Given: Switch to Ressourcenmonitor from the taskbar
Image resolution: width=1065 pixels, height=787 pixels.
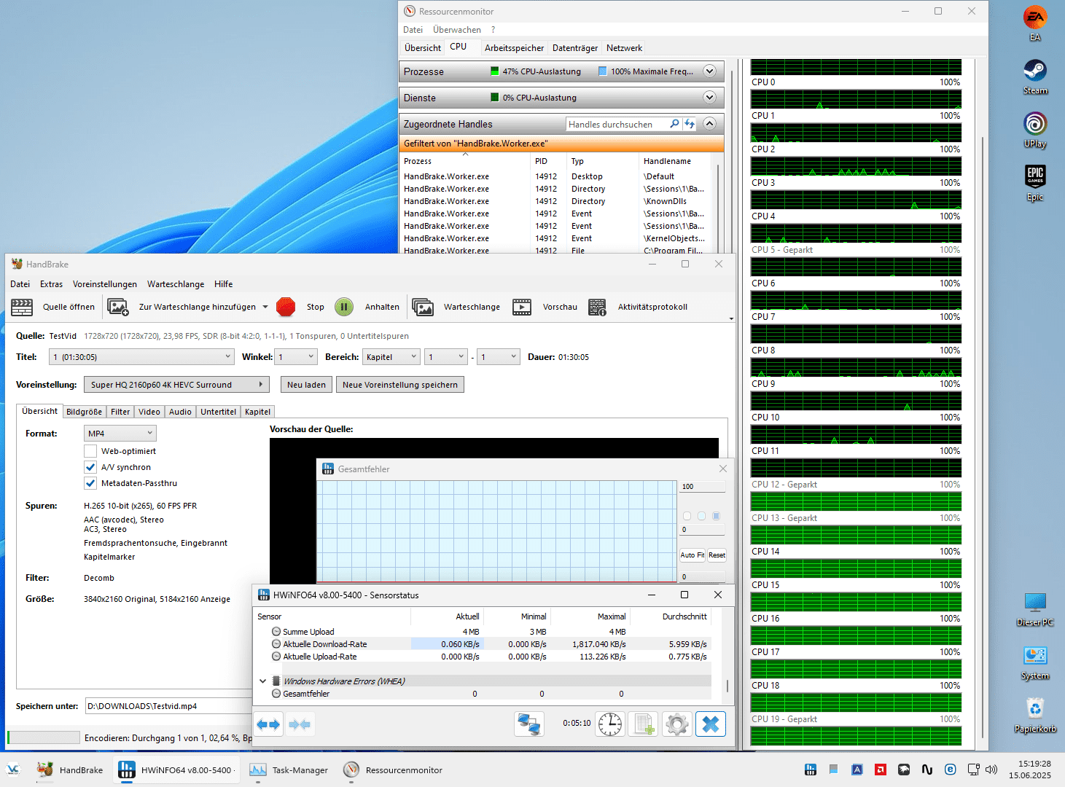Looking at the screenshot, I should 394,770.
